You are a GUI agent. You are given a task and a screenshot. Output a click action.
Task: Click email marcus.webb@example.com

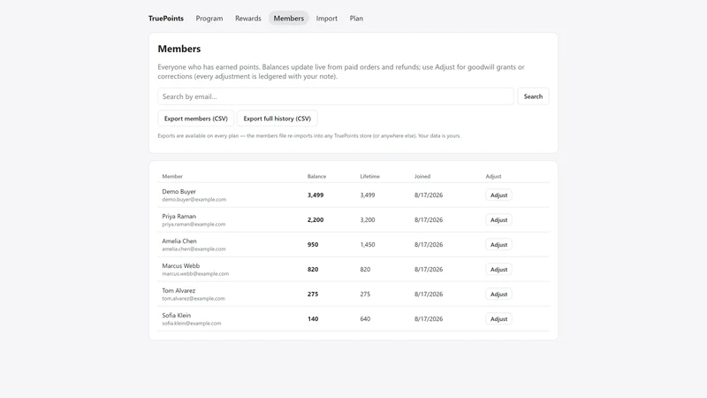click(195, 274)
